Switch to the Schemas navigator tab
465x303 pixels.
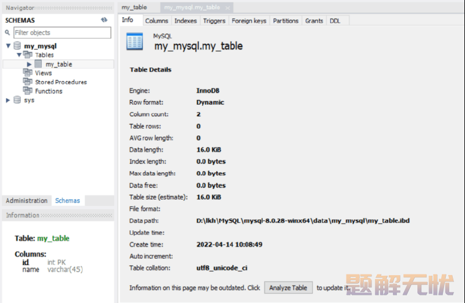click(67, 201)
